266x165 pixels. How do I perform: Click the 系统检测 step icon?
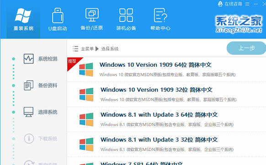(x=28, y=59)
